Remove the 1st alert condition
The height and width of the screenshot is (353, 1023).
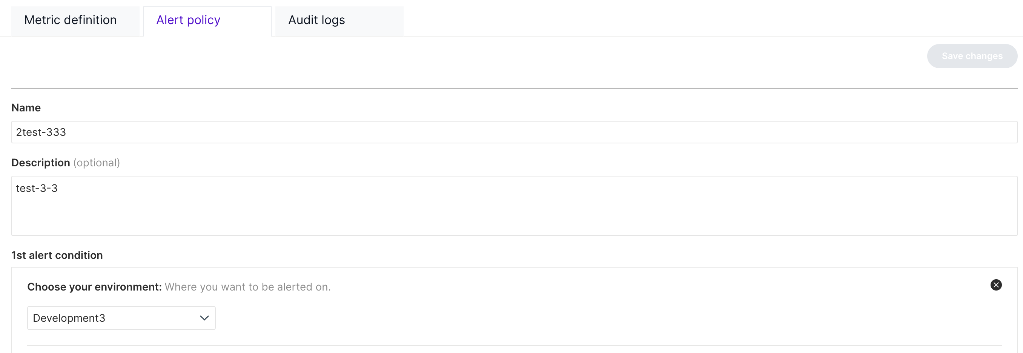(x=995, y=285)
